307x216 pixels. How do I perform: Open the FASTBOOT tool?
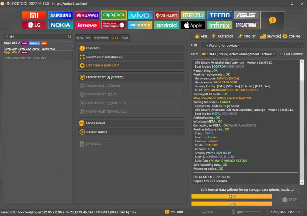pyautogui.click(x=222, y=36)
